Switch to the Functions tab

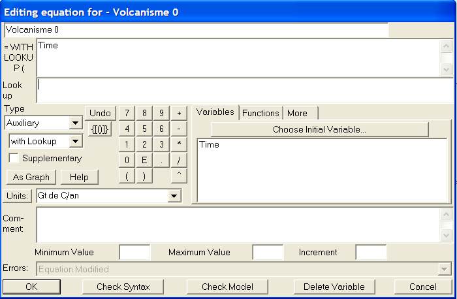coord(260,113)
